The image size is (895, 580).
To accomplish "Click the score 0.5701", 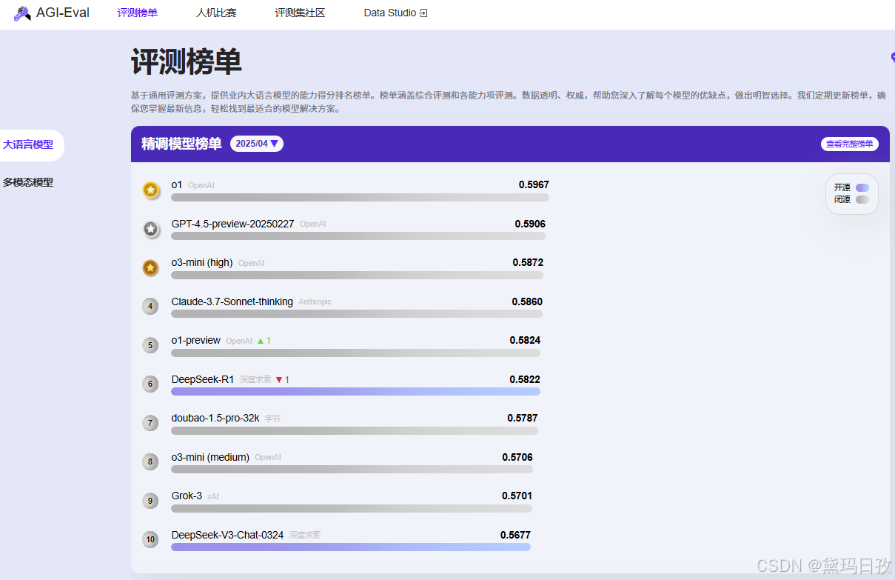I will click(x=517, y=496).
